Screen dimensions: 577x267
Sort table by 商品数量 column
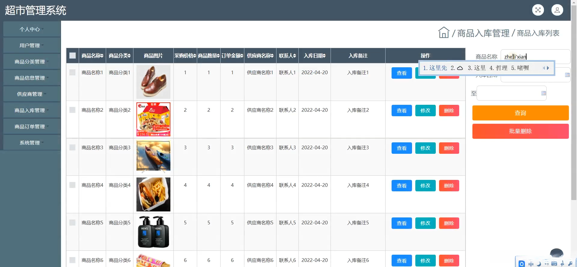[x=209, y=56]
